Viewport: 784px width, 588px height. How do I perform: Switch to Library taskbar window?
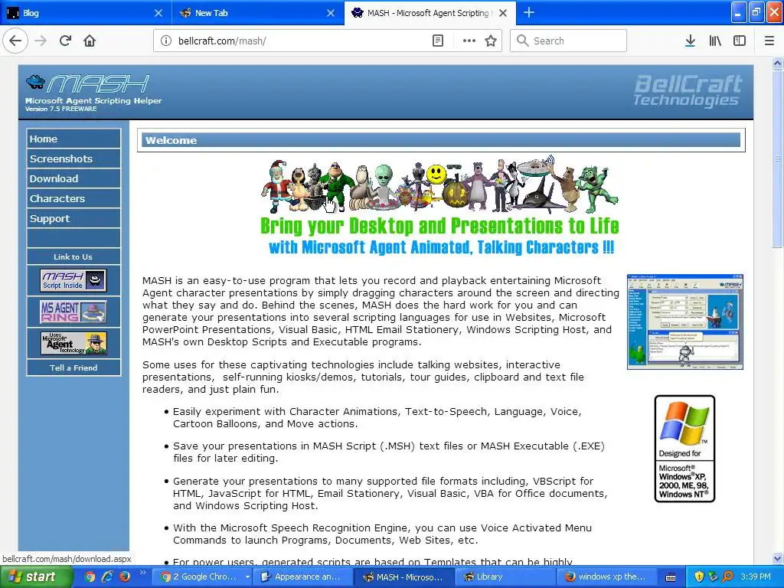tap(506, 577)
